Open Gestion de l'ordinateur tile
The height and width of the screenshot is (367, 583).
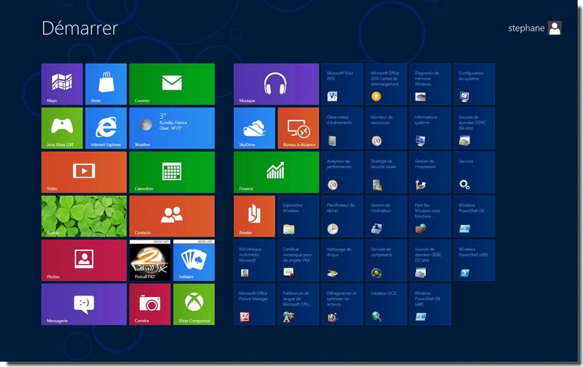pos(386,217)
